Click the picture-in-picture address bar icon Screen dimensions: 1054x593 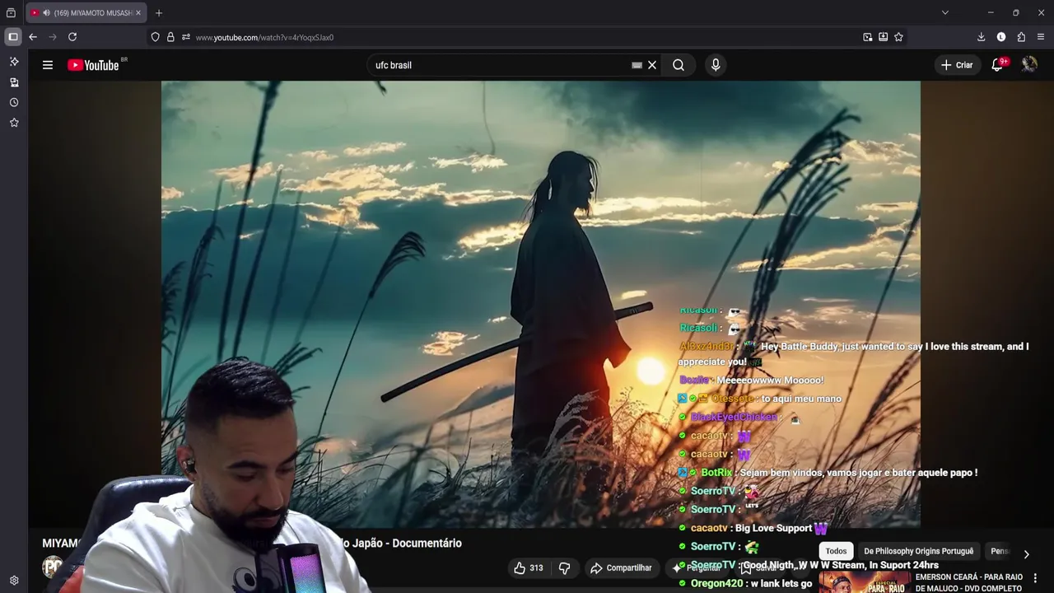(x=867, y=37)
